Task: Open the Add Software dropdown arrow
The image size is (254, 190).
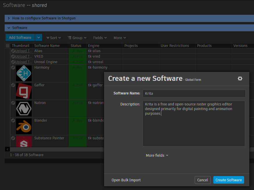Action: click(x=39, y=37)
